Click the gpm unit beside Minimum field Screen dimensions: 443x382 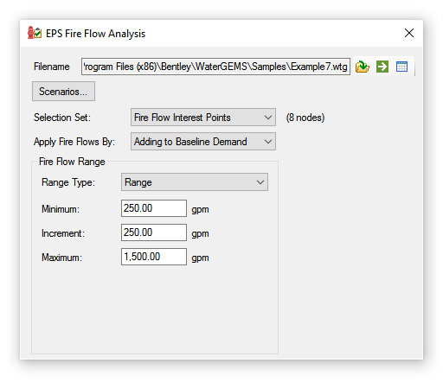[200, 209]
